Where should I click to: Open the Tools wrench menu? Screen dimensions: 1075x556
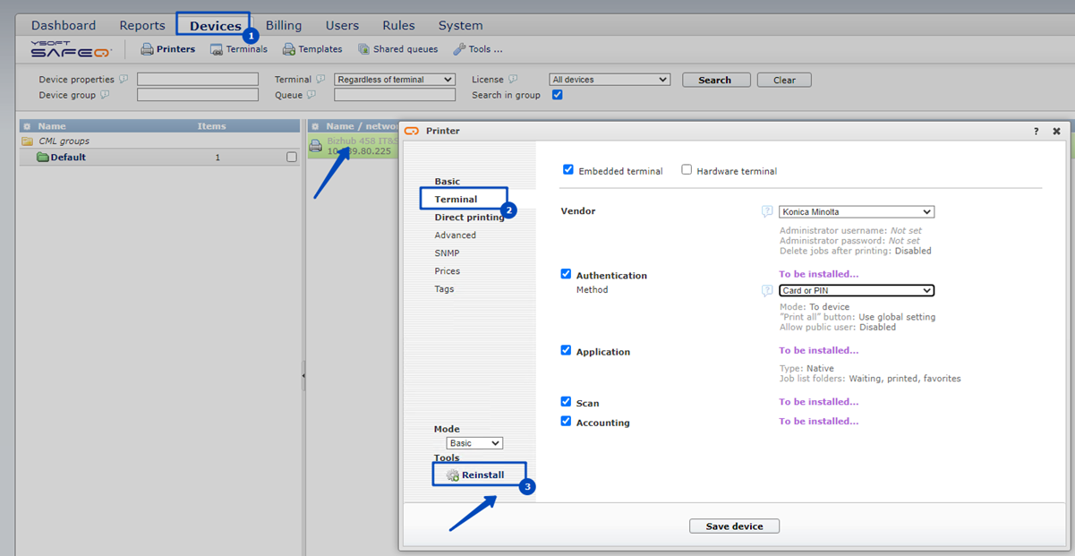click(x=459, y=49)
